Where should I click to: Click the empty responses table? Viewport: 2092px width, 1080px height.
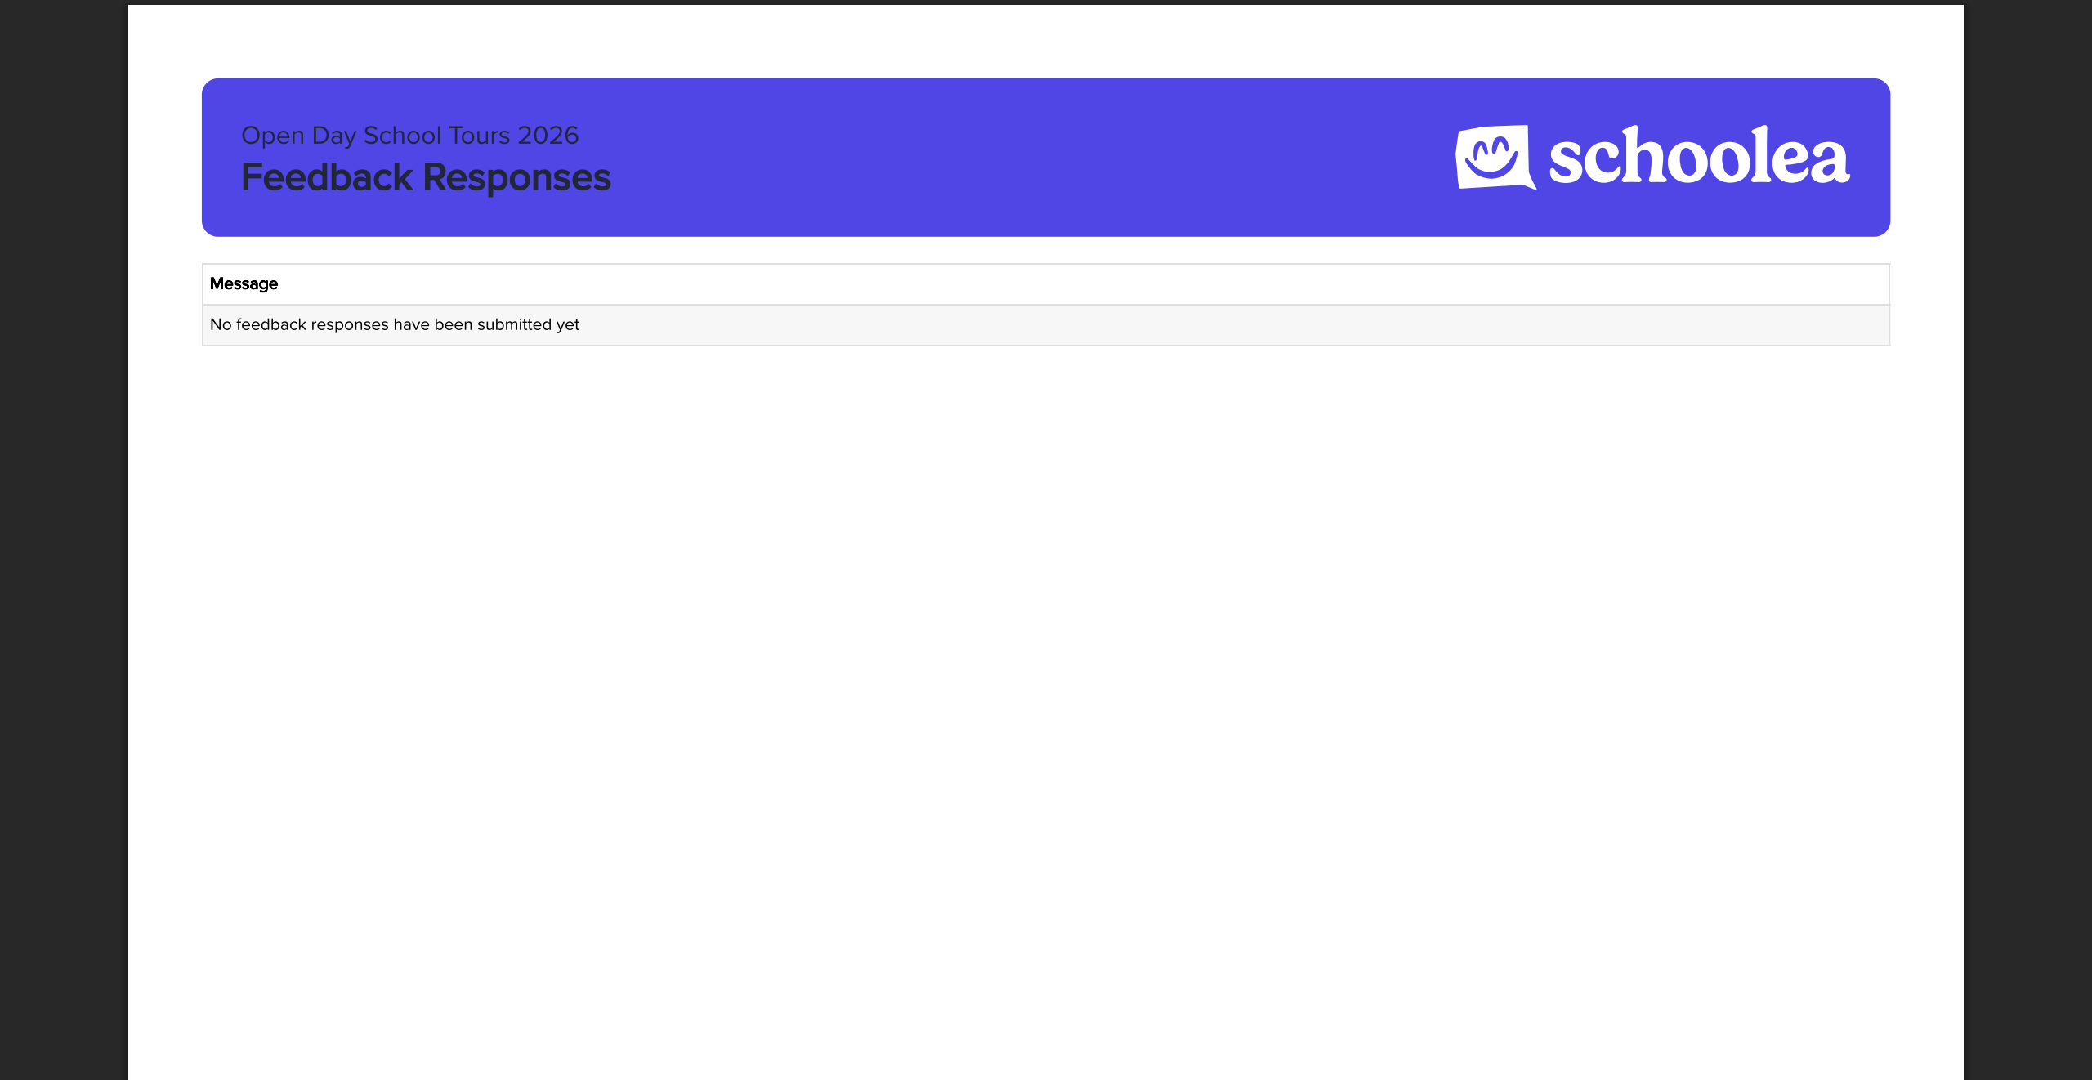pos(1044,304)
